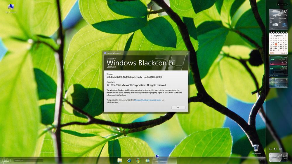292x164 pixels.
Task: Click OK in the About Windows dialog
Action: coord(178,107)
